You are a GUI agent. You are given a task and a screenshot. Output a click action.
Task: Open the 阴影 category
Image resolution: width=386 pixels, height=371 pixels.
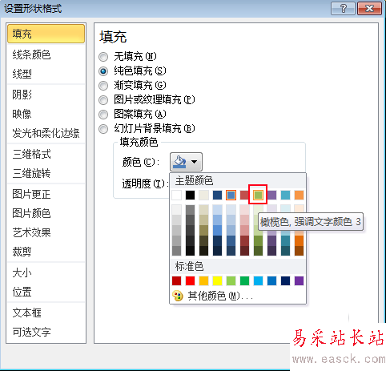[46, 95]
